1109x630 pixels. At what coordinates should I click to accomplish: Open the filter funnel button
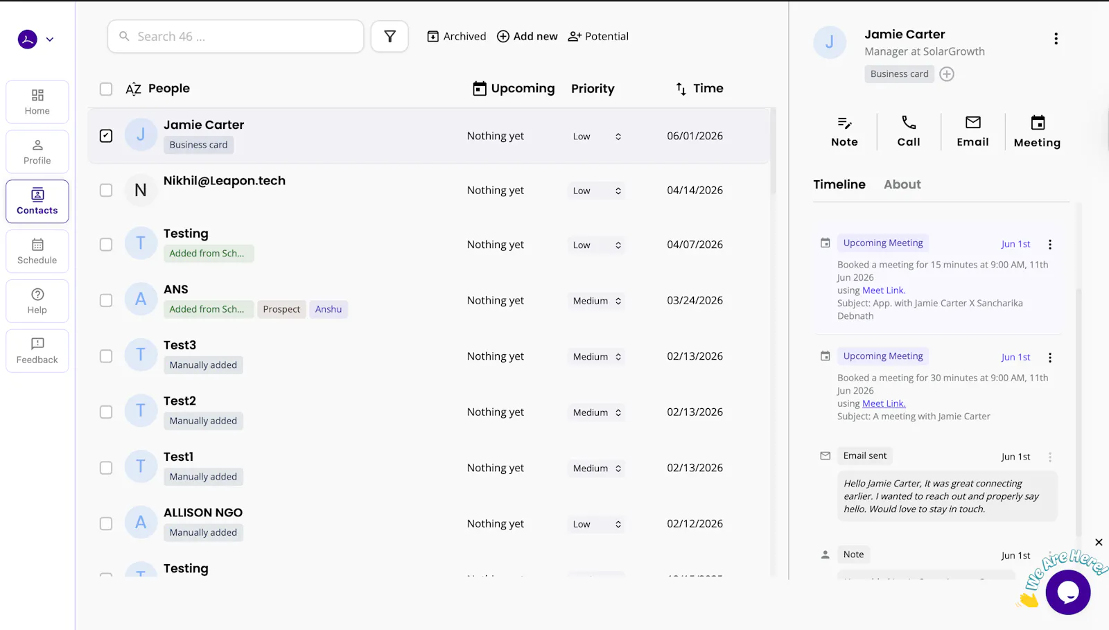pos(390,36)
